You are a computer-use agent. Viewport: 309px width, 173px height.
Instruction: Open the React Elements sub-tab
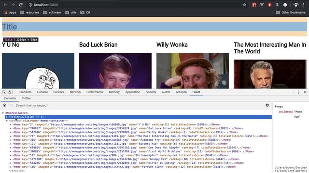10,98
